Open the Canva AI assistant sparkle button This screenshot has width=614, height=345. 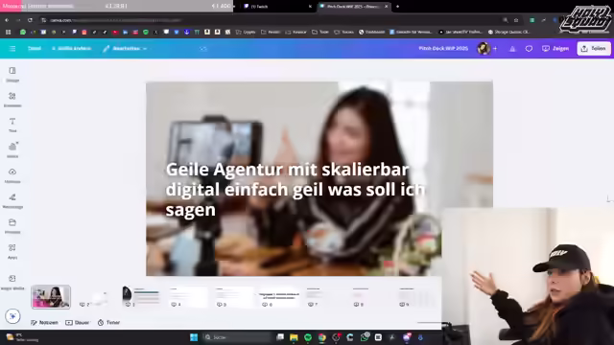[x=12, y=316]
